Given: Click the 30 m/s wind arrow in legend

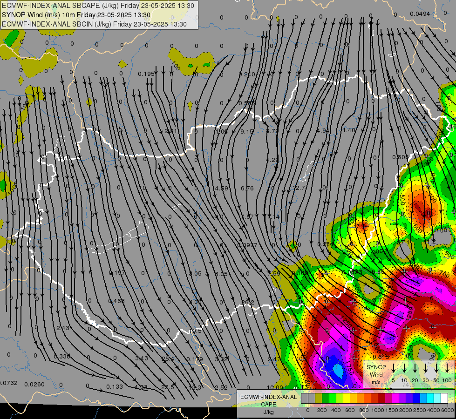Looking at the screenshot, I should coord(425,368).
